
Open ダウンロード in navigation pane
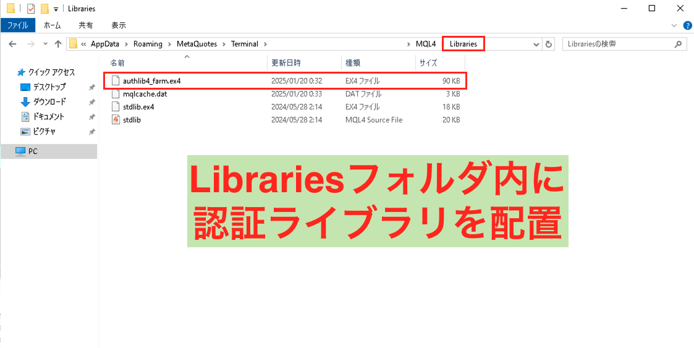[49, 102]
